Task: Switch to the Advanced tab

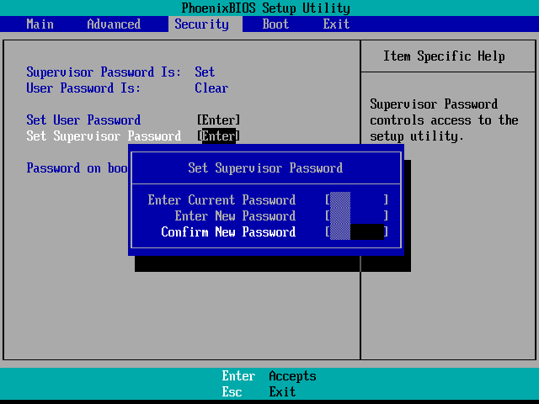Action: pyautogui.click(x=114, y=24)
